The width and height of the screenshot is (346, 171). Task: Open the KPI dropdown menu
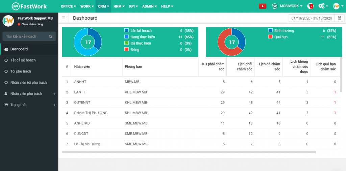[x=133, y=6]
